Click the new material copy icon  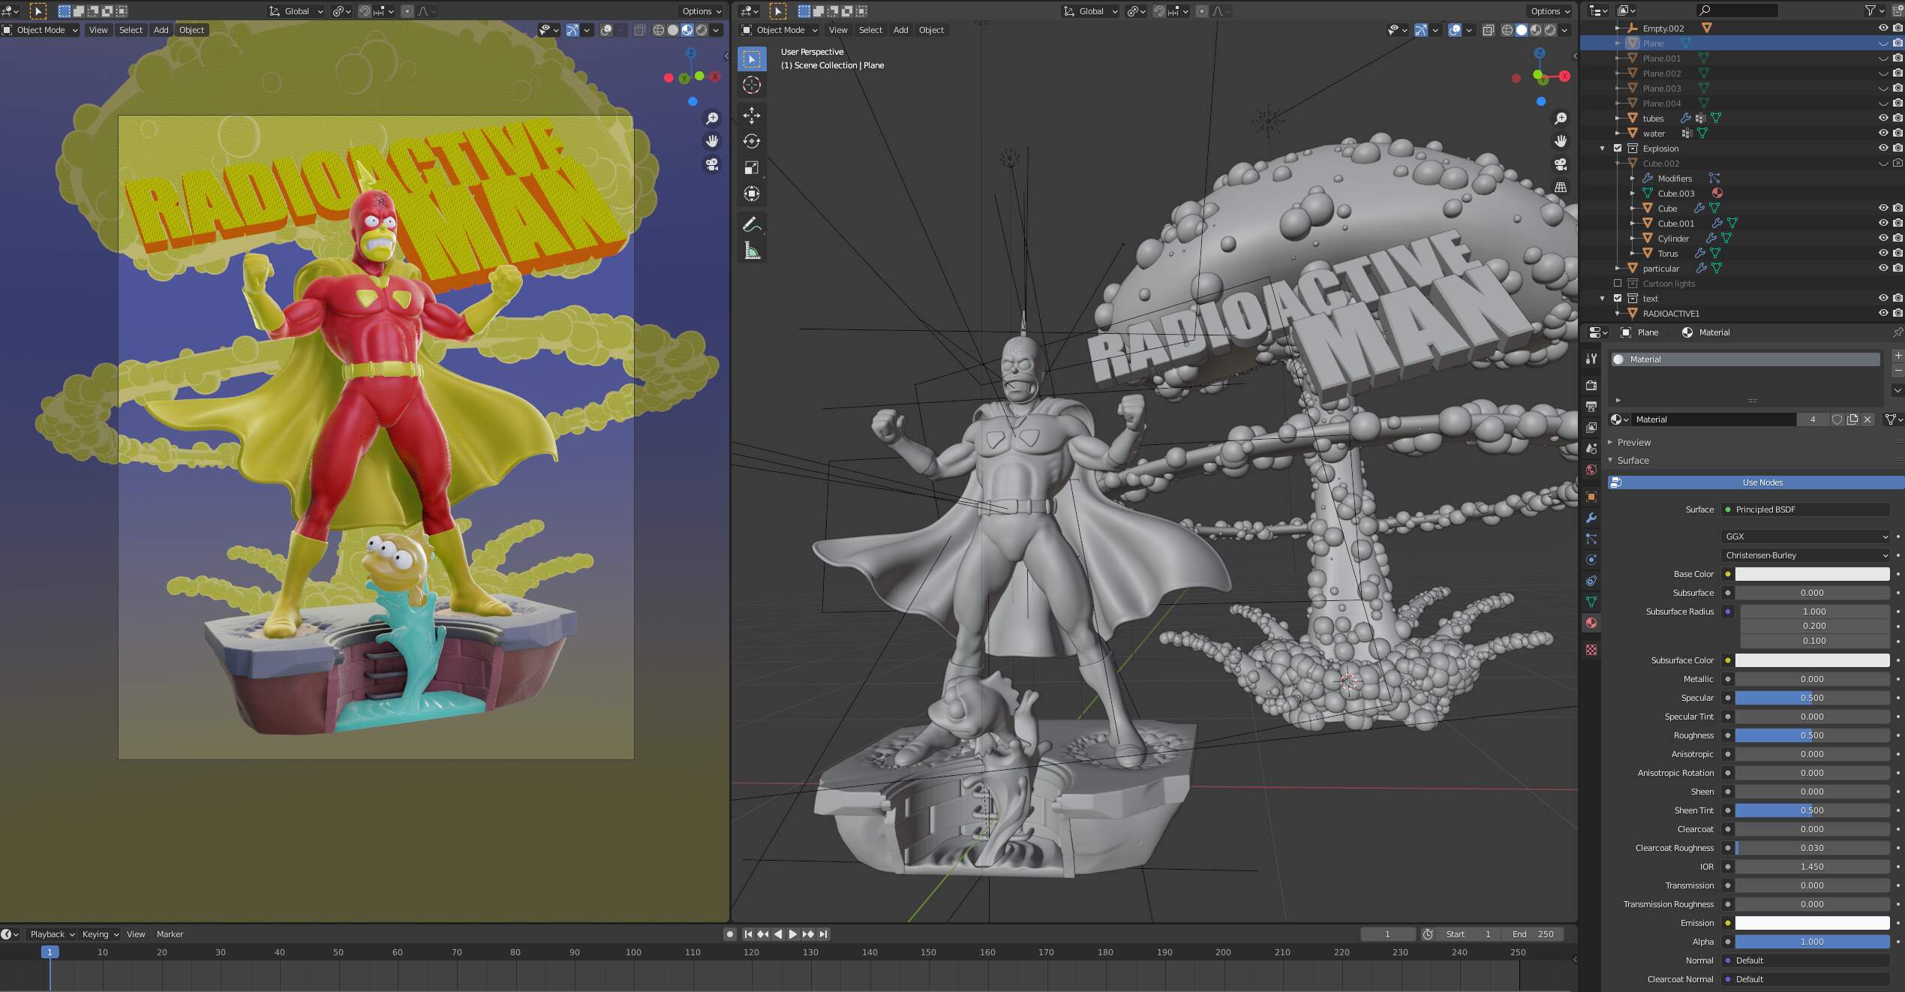point(1852,419)
